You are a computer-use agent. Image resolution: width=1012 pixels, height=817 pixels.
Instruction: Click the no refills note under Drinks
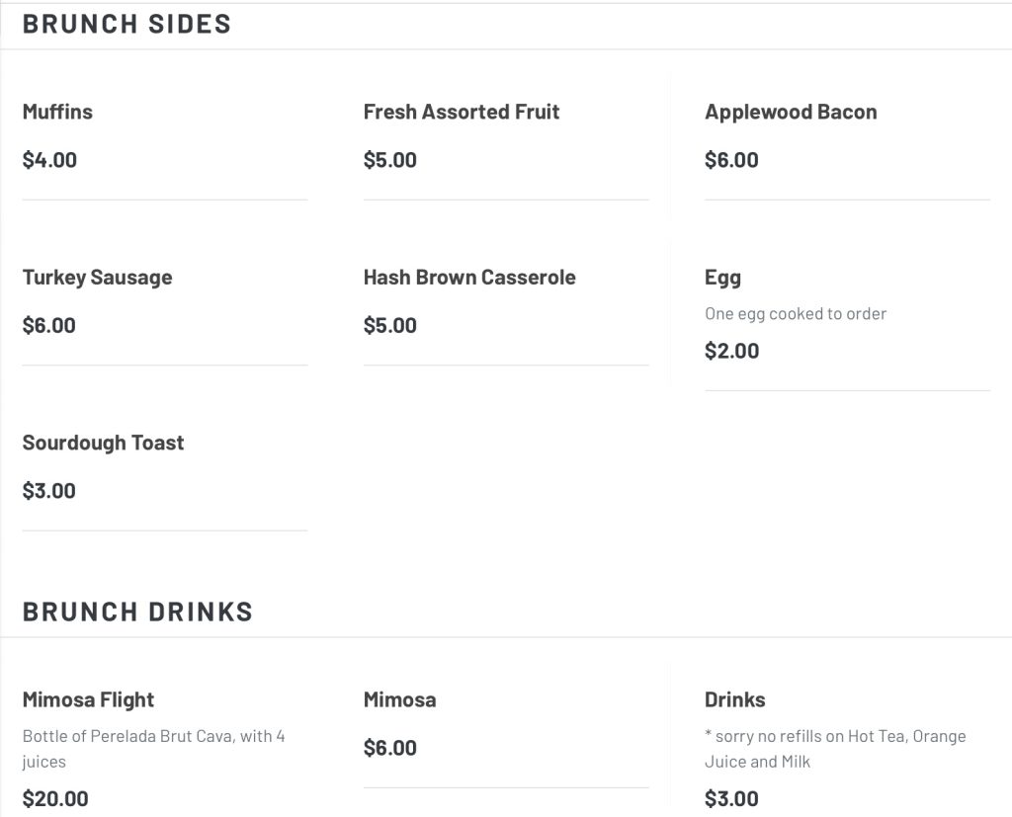pyautogui.click(x=835, y=749)
